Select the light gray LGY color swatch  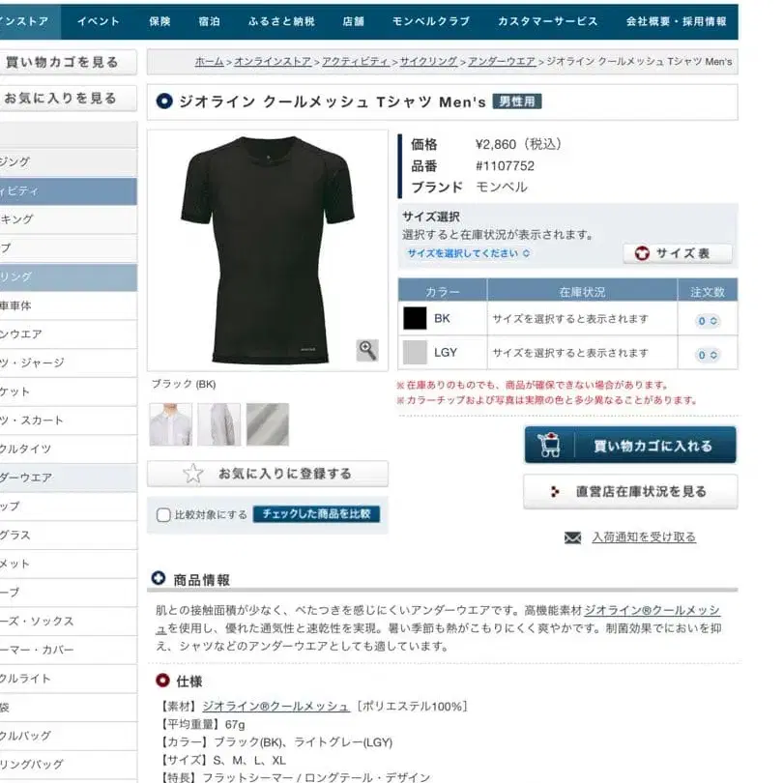click(x=415, y=352)
